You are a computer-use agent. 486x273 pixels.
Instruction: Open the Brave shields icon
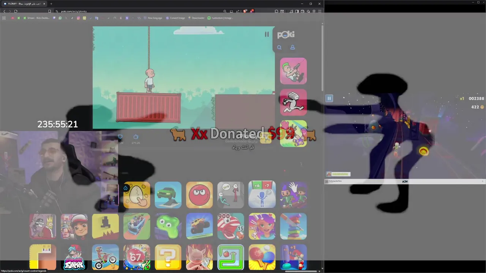pyautogui.click(x=245, y=11)
